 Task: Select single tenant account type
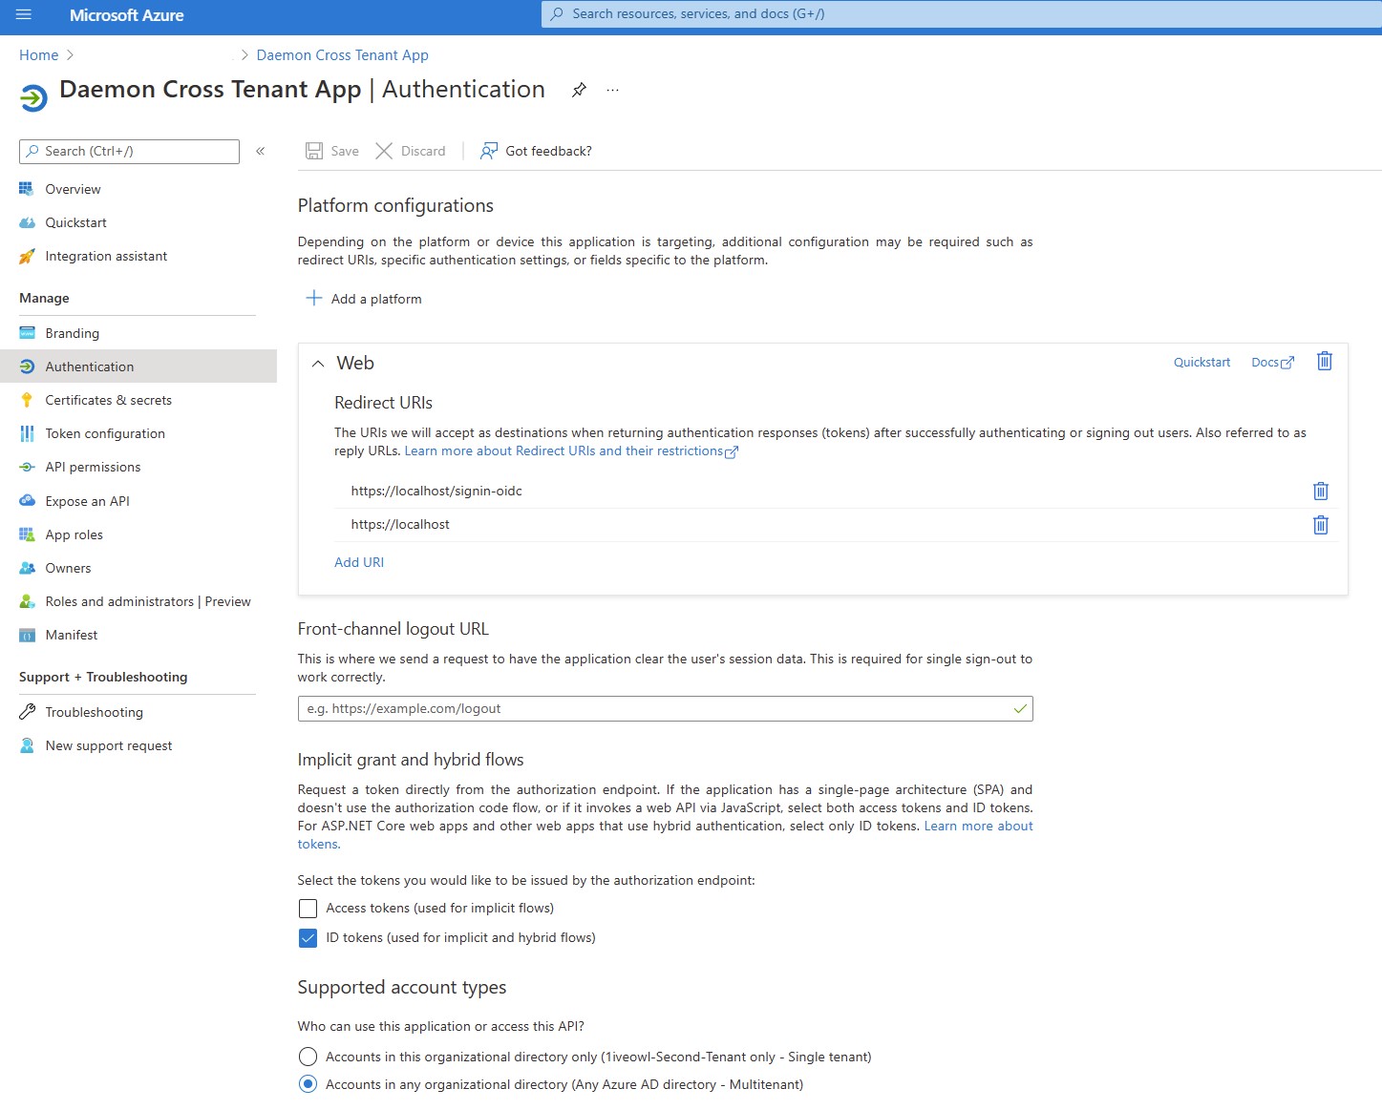coord(308,1057)
